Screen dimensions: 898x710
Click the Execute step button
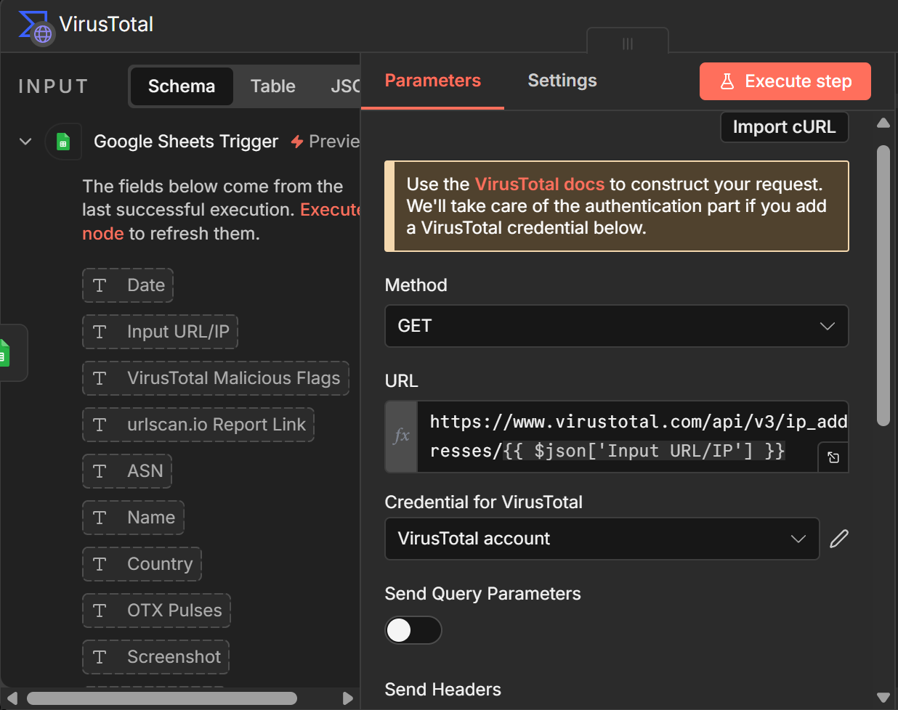pyautogui.click(x=785, y=81)
